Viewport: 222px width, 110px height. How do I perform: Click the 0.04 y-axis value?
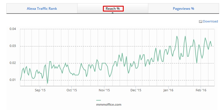[13, 29]
